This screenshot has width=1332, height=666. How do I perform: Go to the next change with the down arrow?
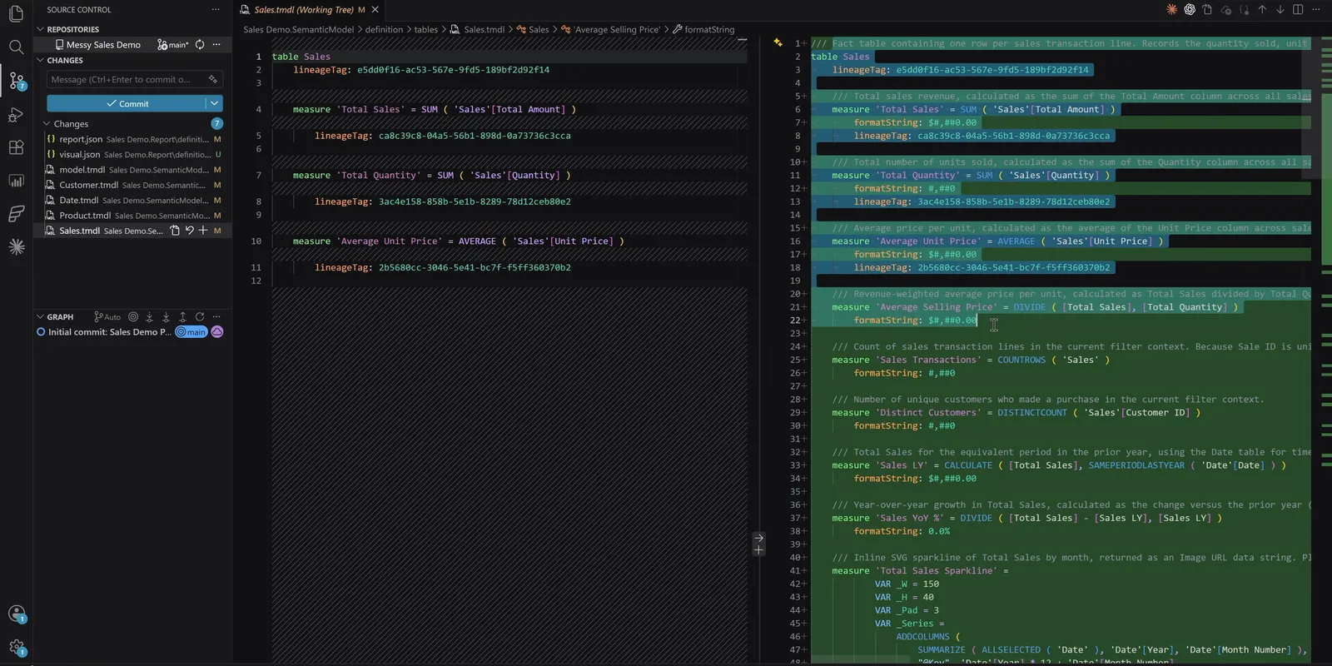coord(1280,10)
